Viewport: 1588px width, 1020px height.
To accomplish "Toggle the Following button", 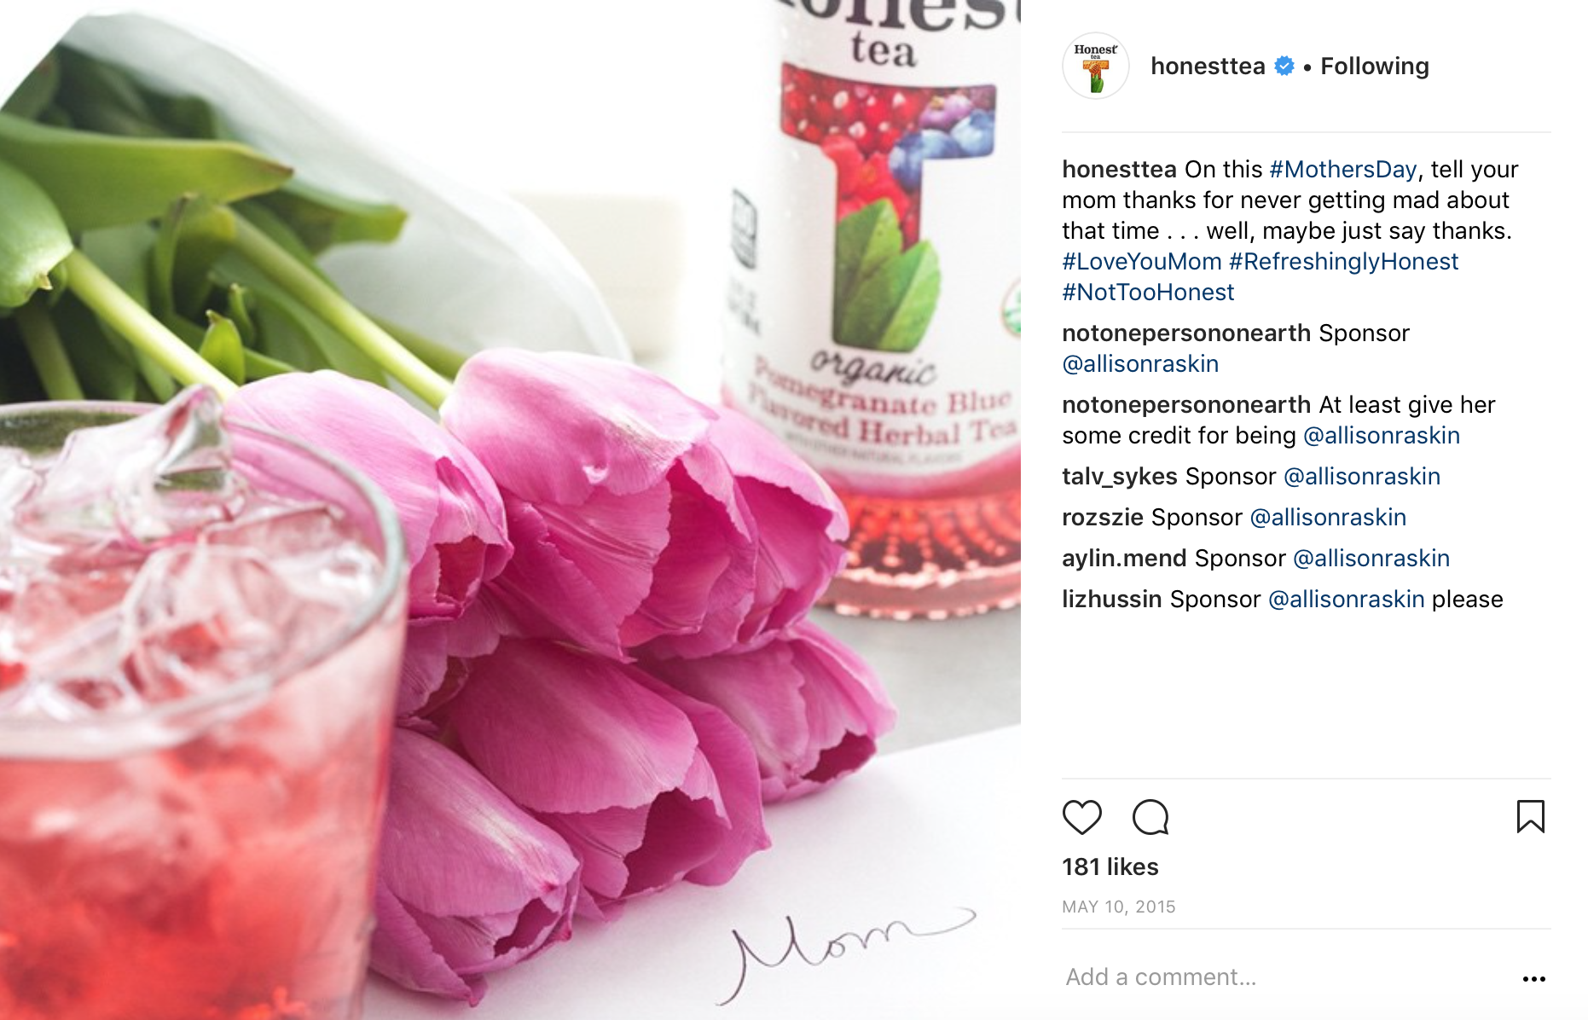I will 1375,66.
